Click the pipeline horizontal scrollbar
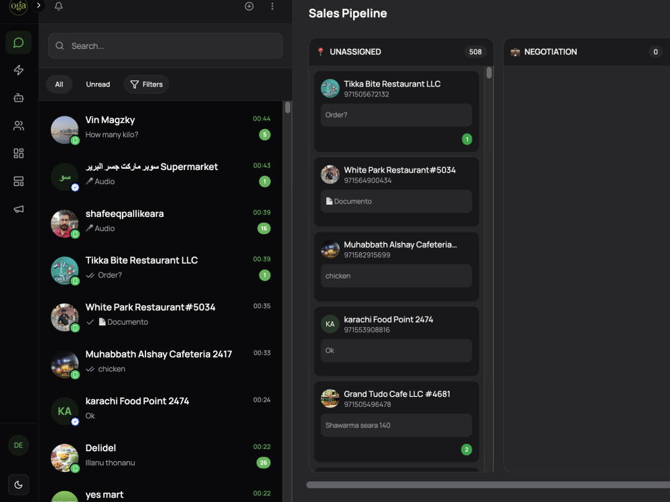Screen dimensions: 670x502 click(x=488, y=485)
